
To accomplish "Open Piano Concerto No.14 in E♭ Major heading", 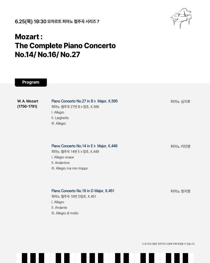I will coord(84,146).
